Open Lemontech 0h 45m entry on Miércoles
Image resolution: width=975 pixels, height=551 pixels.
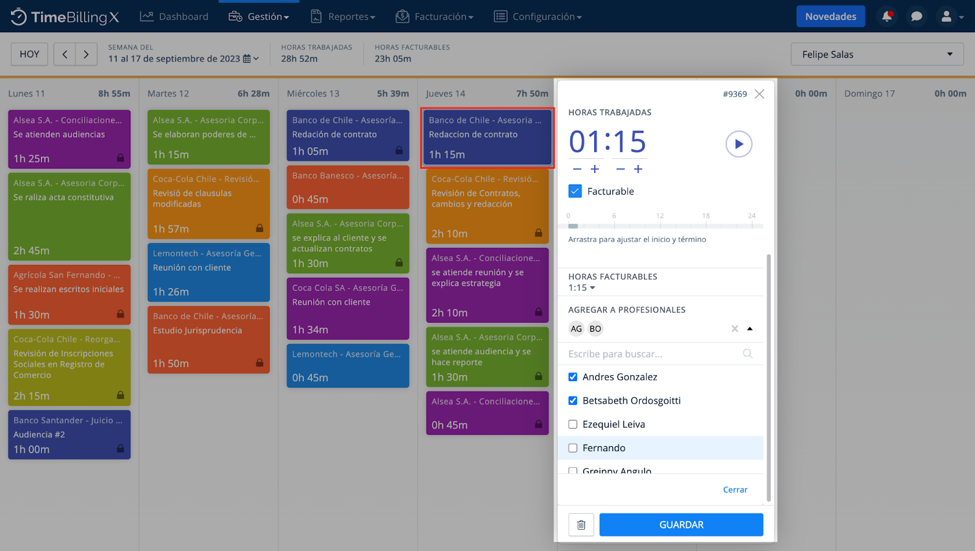coord(348,366)
